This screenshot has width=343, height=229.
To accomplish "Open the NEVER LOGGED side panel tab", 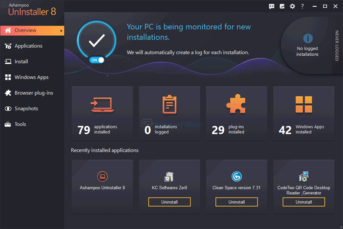I will pos(337,46).
